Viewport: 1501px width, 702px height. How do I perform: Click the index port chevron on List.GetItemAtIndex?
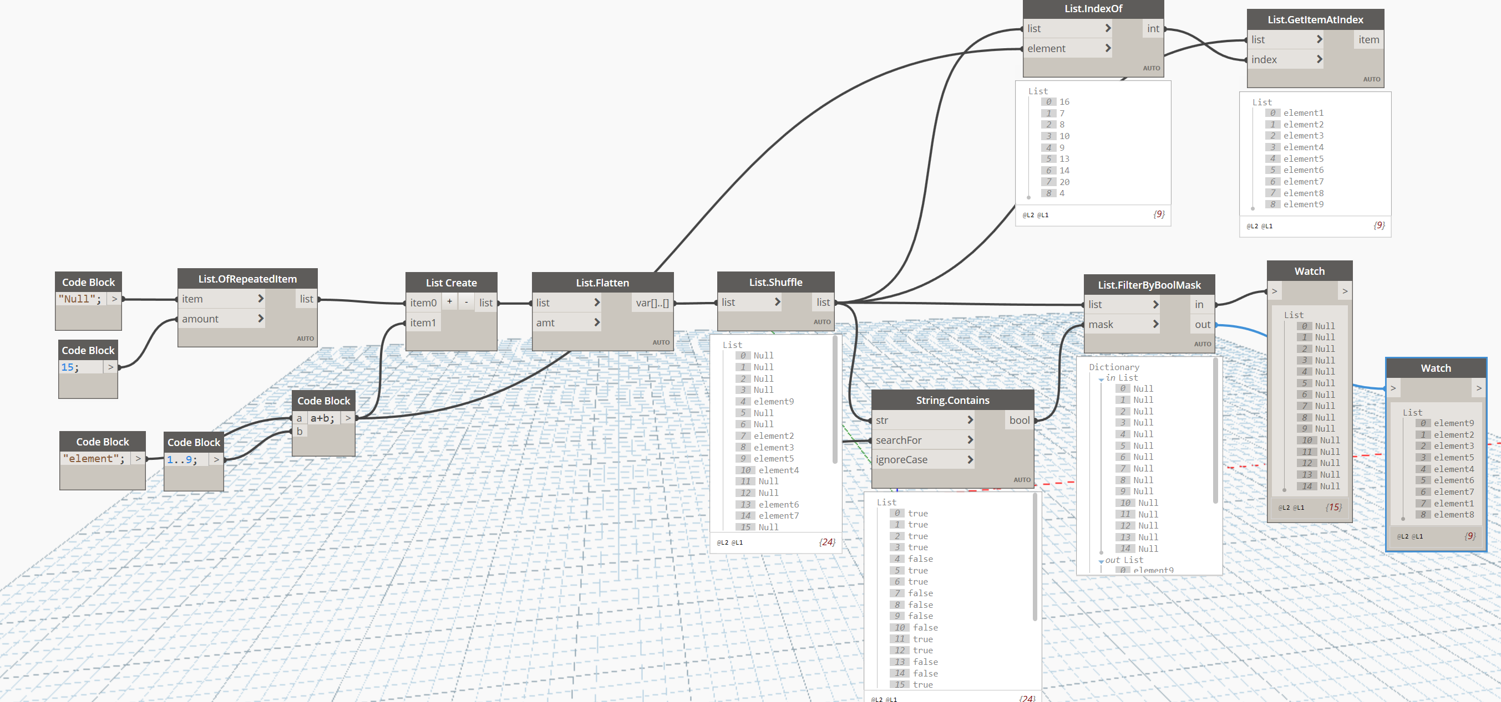point(1319,59)
